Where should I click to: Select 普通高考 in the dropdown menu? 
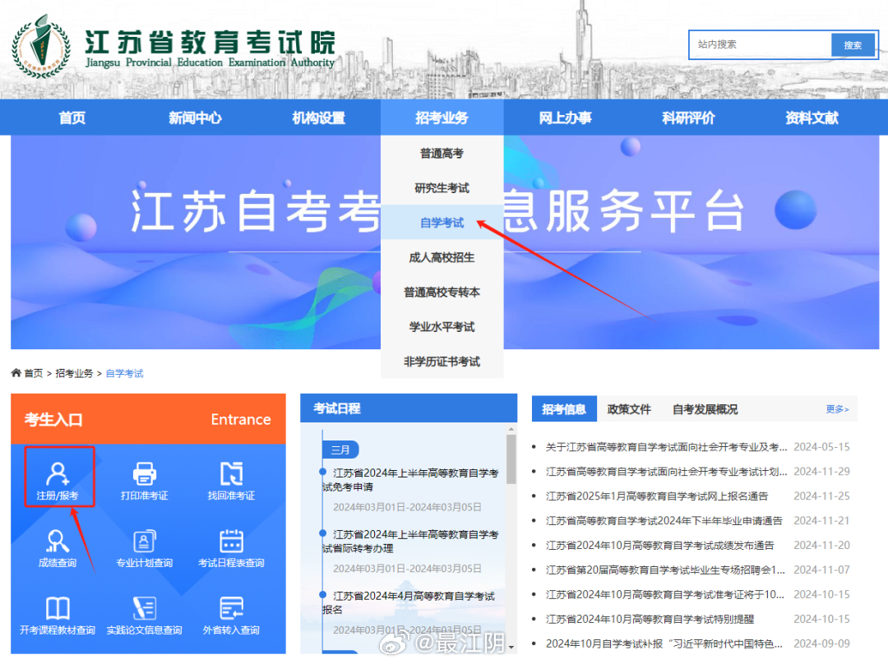(442, 154)
